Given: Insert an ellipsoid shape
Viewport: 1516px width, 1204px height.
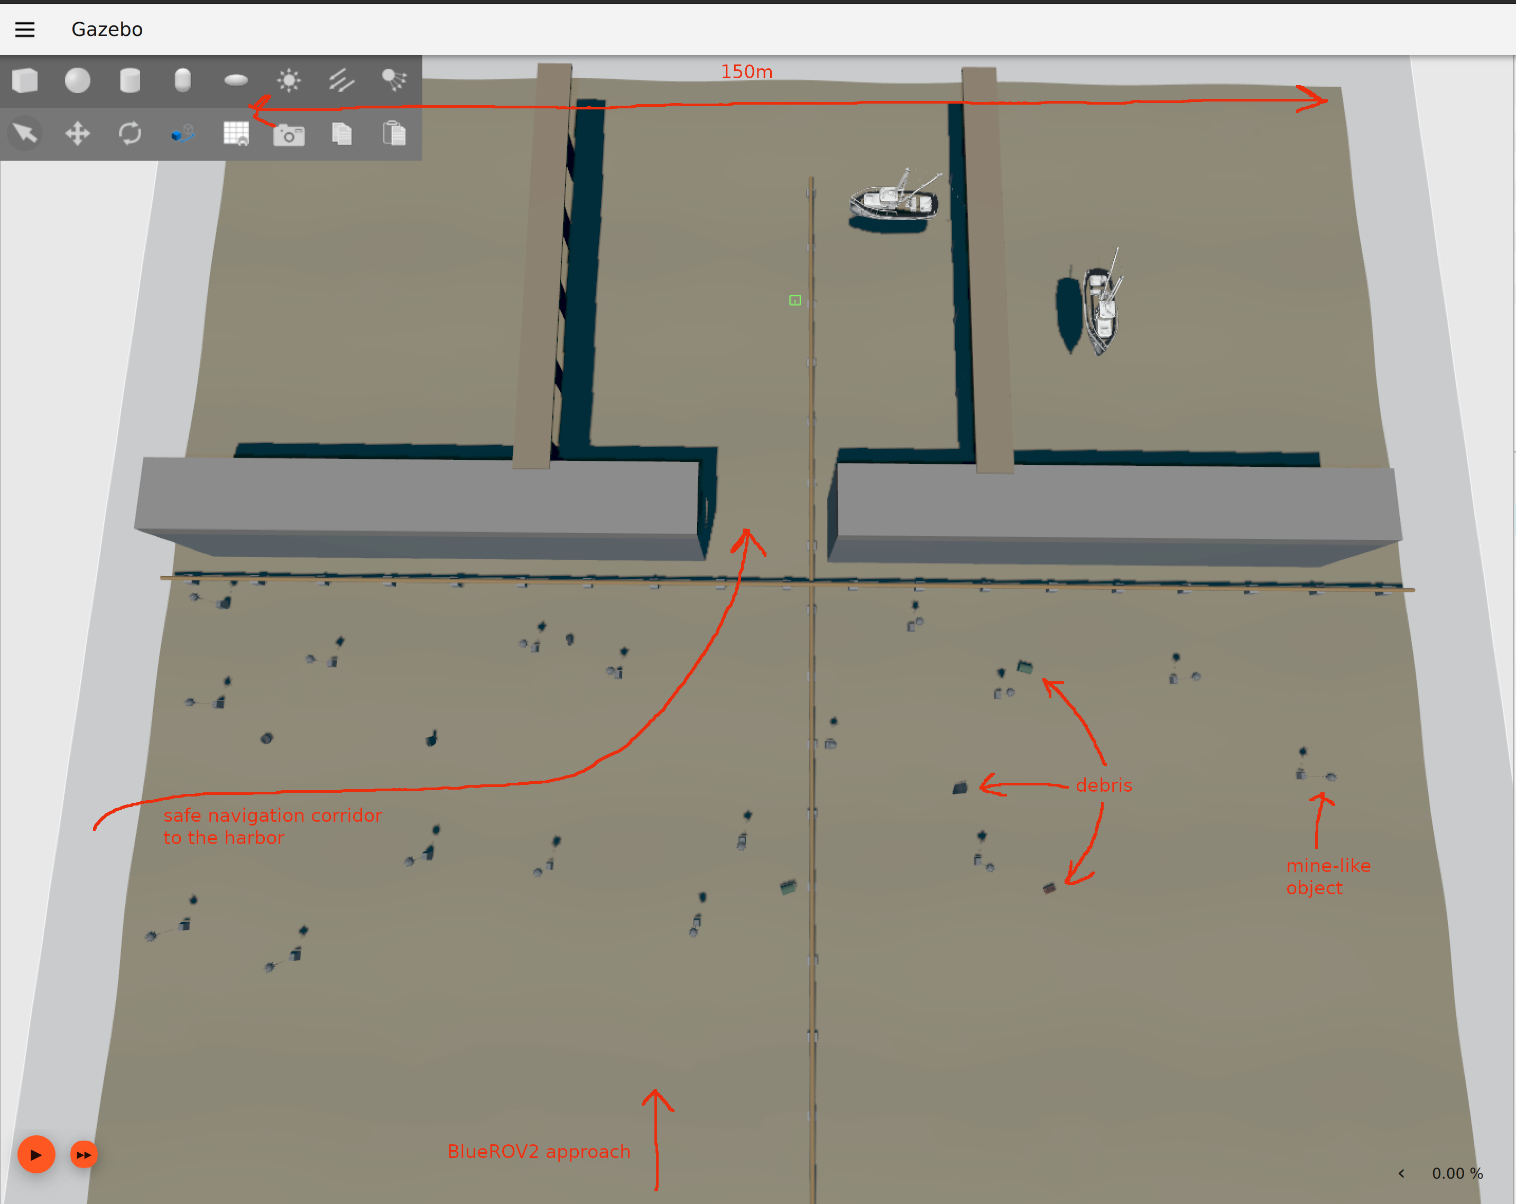Looking at the screenshot, I should (236, 81).
